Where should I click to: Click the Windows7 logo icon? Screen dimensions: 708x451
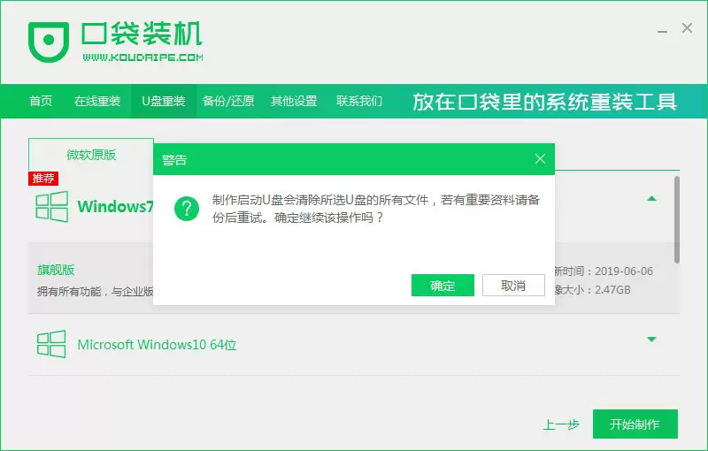pyautogui.click(x=51, y=207)
